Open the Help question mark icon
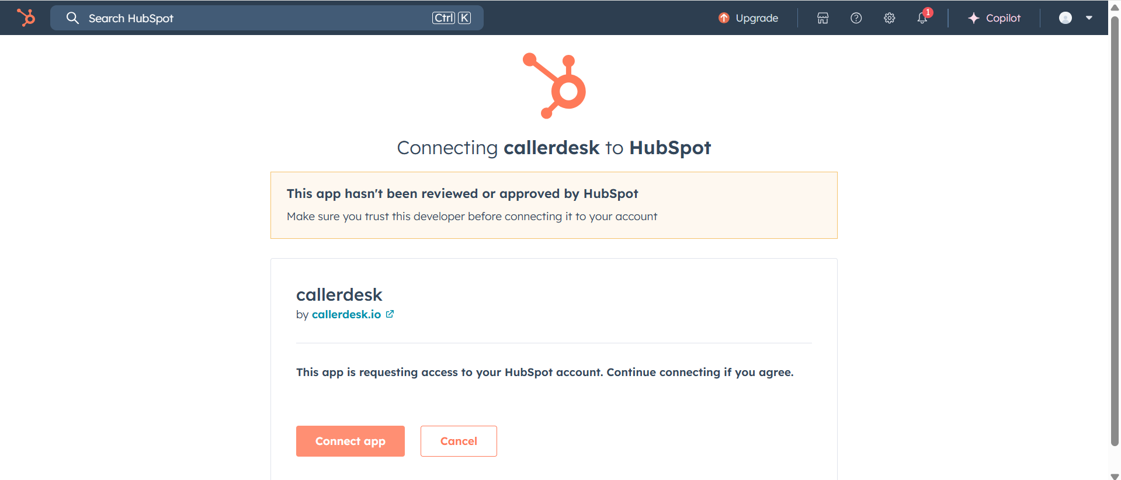This screenshot has width=1121, height=480. click(x=856, y=18)
